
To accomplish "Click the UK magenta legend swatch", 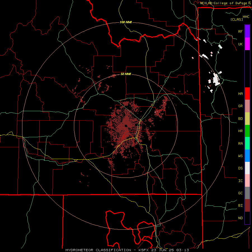I will pos(247,44).
